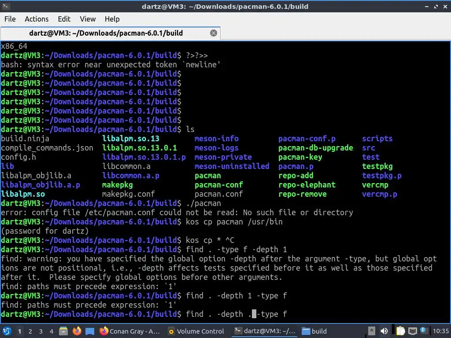Click 'meson-private' directory name

223,157
